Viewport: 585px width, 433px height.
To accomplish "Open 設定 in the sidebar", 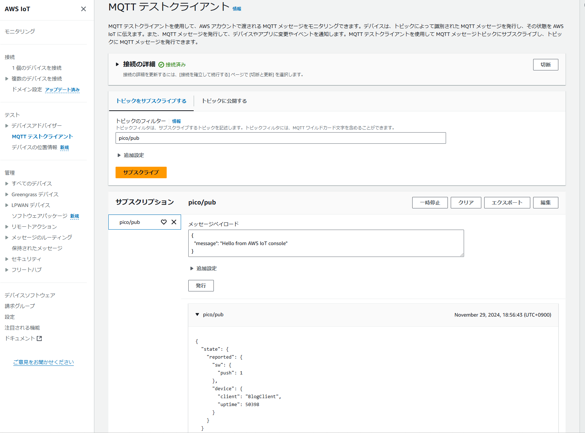I will pos(10,317).
